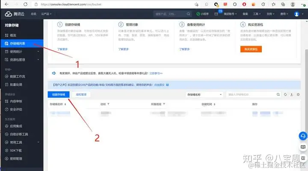The height and width of the screenshot is (171, 308).
Task: Click the refresh list icon
Action: click(285, 94)
